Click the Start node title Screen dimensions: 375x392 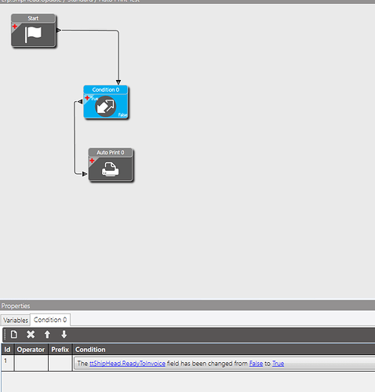tap(33, 18)
